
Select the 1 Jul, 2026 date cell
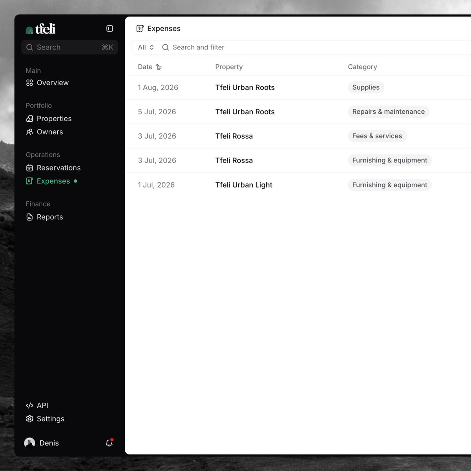pyautogui.click(x=156, y=185)
